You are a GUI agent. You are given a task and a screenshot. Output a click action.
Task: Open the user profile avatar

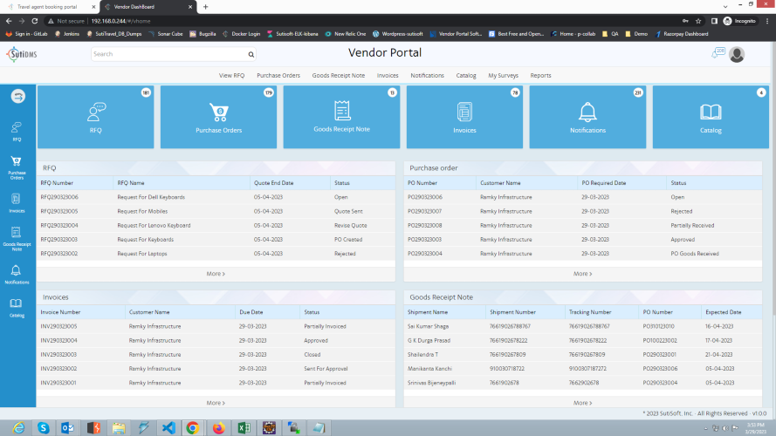click(x=737, y=54)
